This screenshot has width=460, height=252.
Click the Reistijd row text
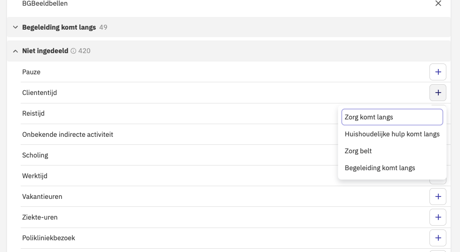pos(33,113)
